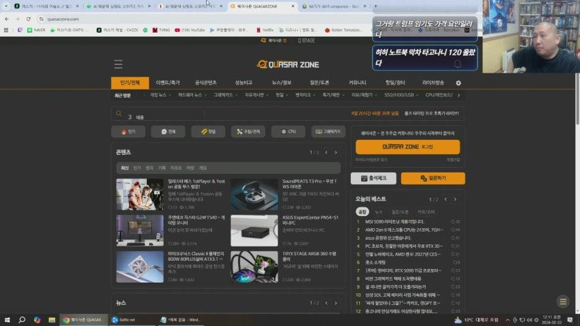This screenshot has height=326, width=580.
Task: Open the NAVER bookmark
Action: (36, 30)
